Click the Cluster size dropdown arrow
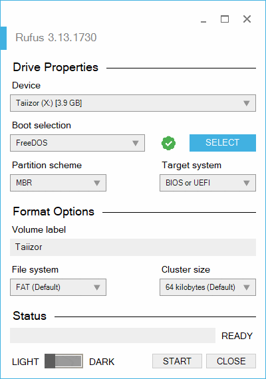Screen dimensions: 266x379 click(x=247, y=287)
